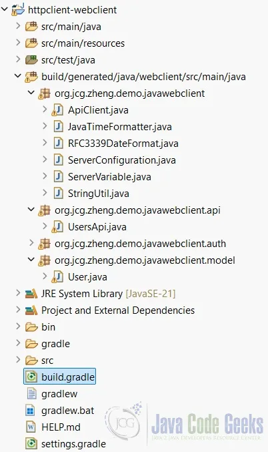Expand Project and External Dependencies
This screenshot has height=452, width=268.
click(18, 310)
